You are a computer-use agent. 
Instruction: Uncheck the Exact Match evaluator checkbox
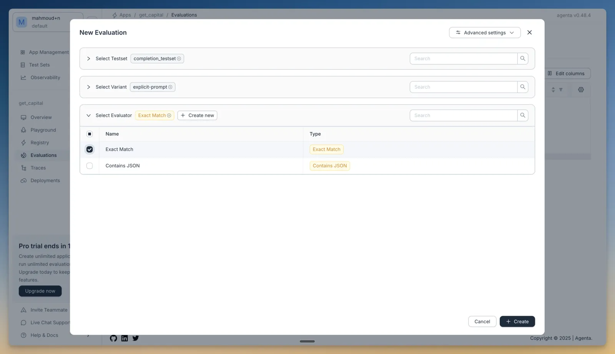click(x=90, y=150)
